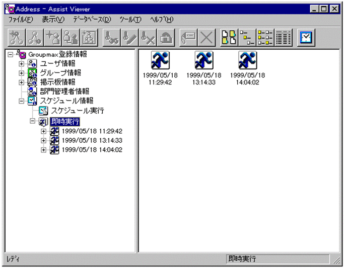Switch to details view
The width and height of the screenshot is (345, 270).
point(284,38)
